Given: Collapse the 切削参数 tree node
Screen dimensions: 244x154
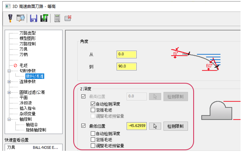Looking at the screenshot, I should tap(9, 71).
